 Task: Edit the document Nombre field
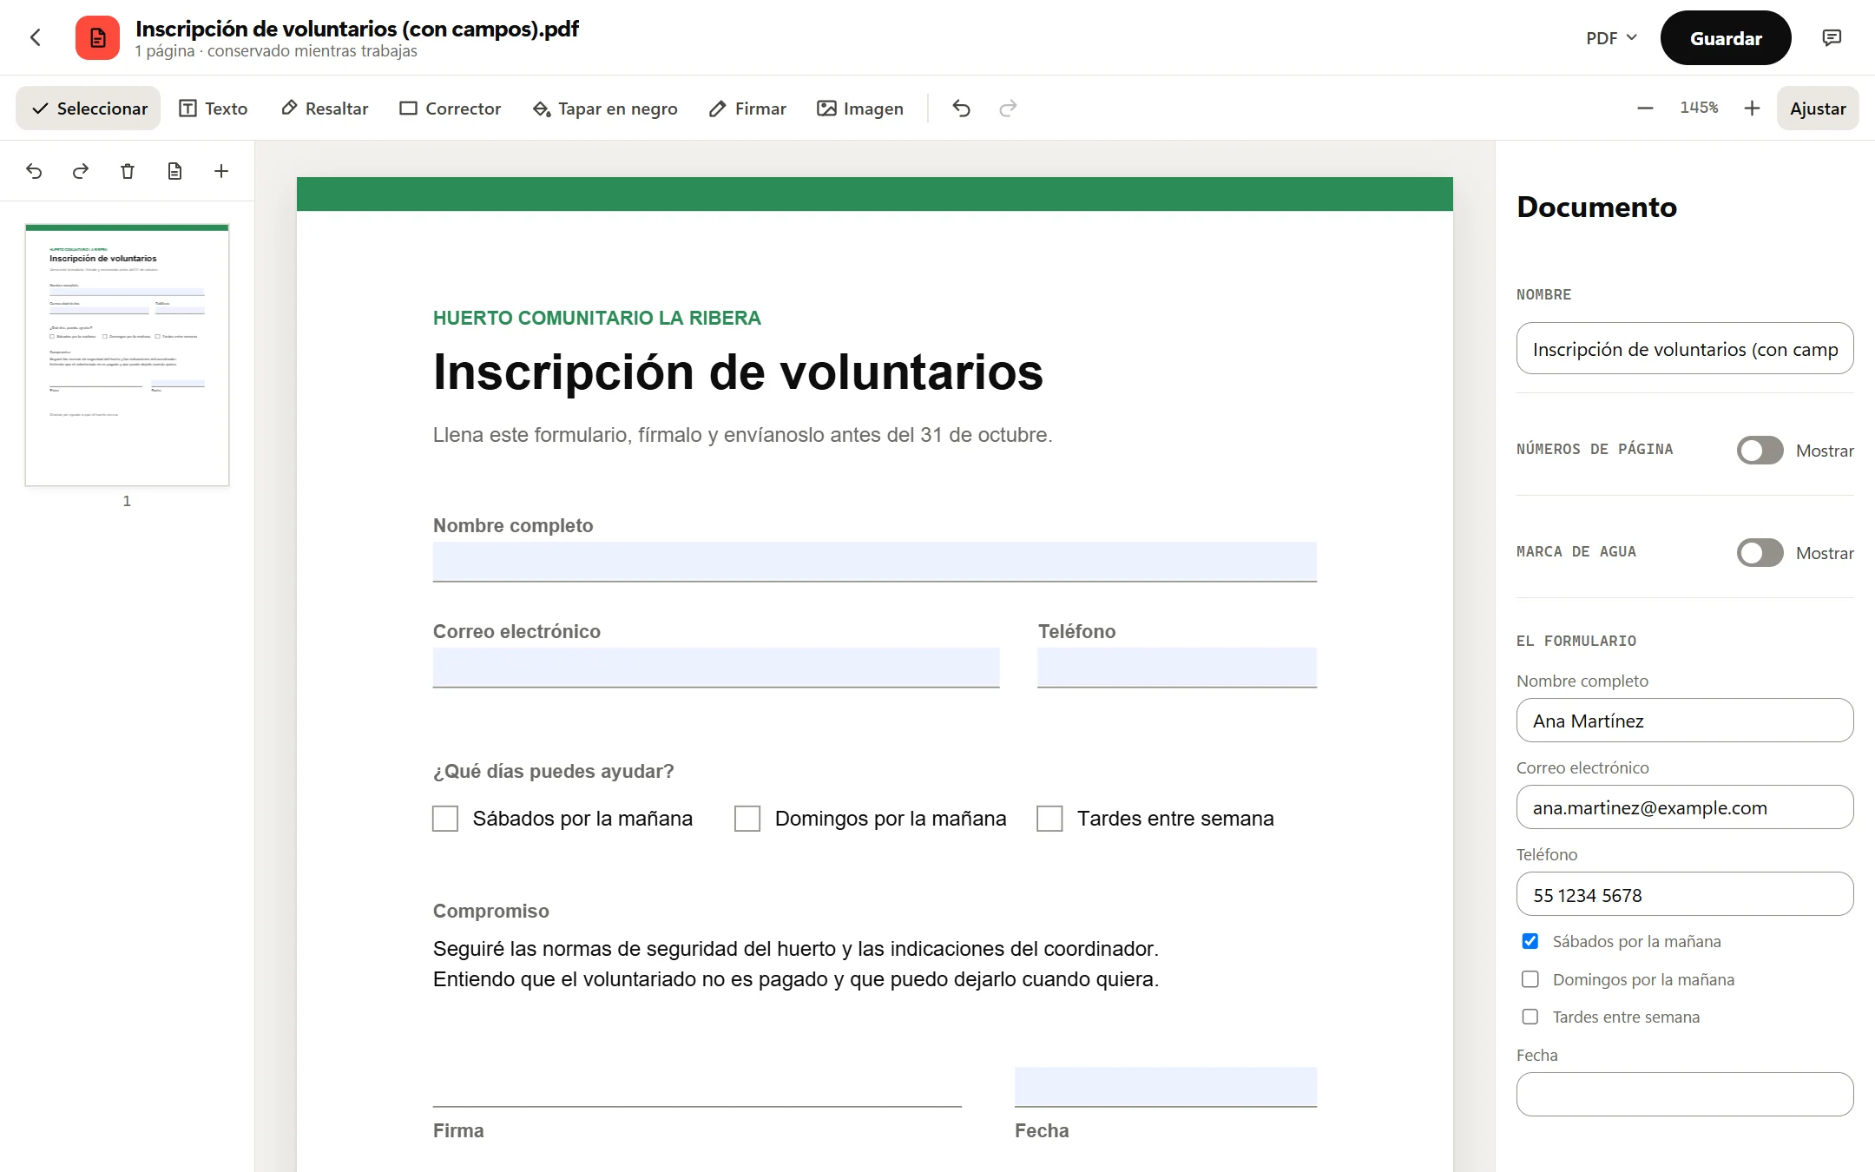pos(1685,349)
